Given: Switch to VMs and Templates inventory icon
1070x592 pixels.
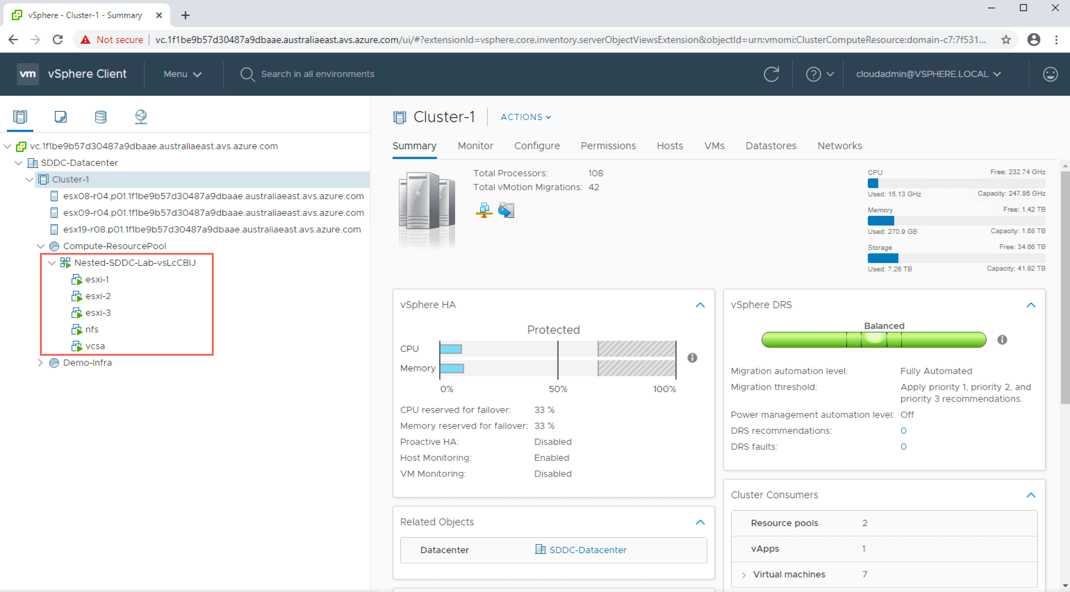Looking at the screenshot, I should [x=60, y=117].
